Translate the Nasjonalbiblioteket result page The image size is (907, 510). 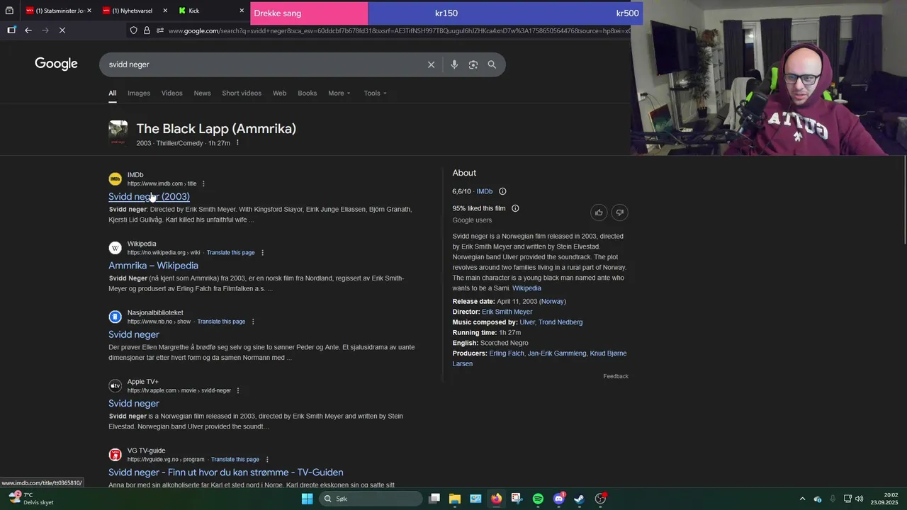[221, 322]
